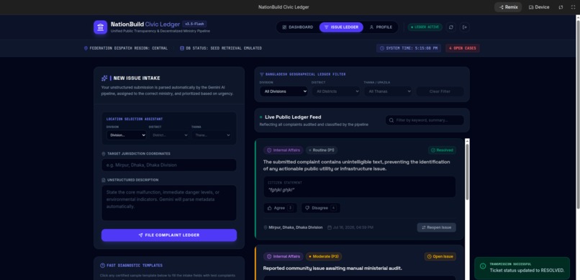Screen dimensions: 580x280
Task: Click the 'Reported community issue' summary text
Action: (x=332, y=268)
